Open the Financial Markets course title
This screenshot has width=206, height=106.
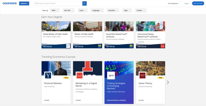coord(53,83)
